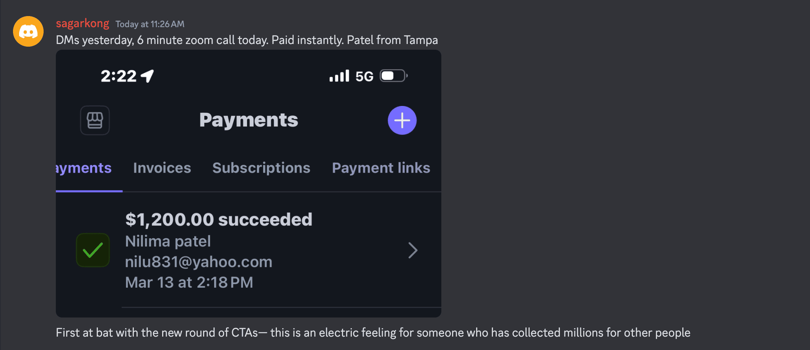This screenshot has width=810, height=350.
Task: Click the 5G network indicator
Action: coord(364,76)
